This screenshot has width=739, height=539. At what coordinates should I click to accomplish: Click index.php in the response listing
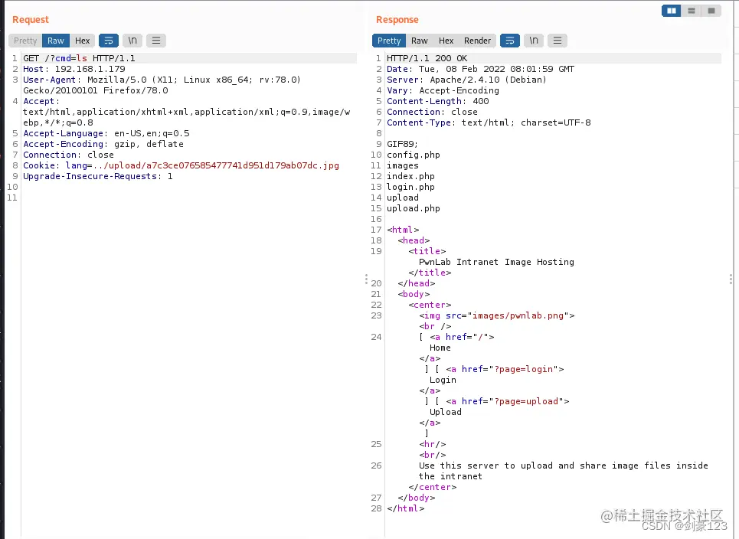pos(410,176)
